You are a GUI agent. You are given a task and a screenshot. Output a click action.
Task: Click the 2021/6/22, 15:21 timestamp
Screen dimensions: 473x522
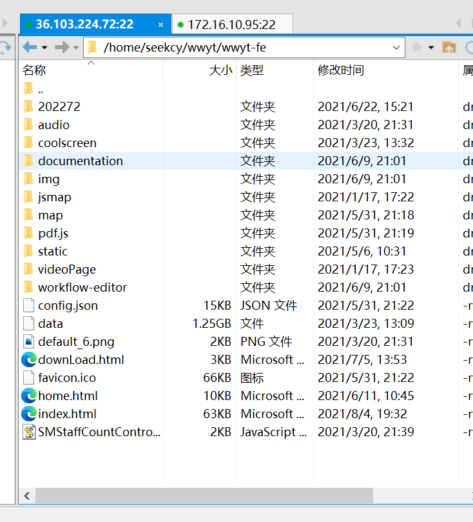(x=365, y=107)
